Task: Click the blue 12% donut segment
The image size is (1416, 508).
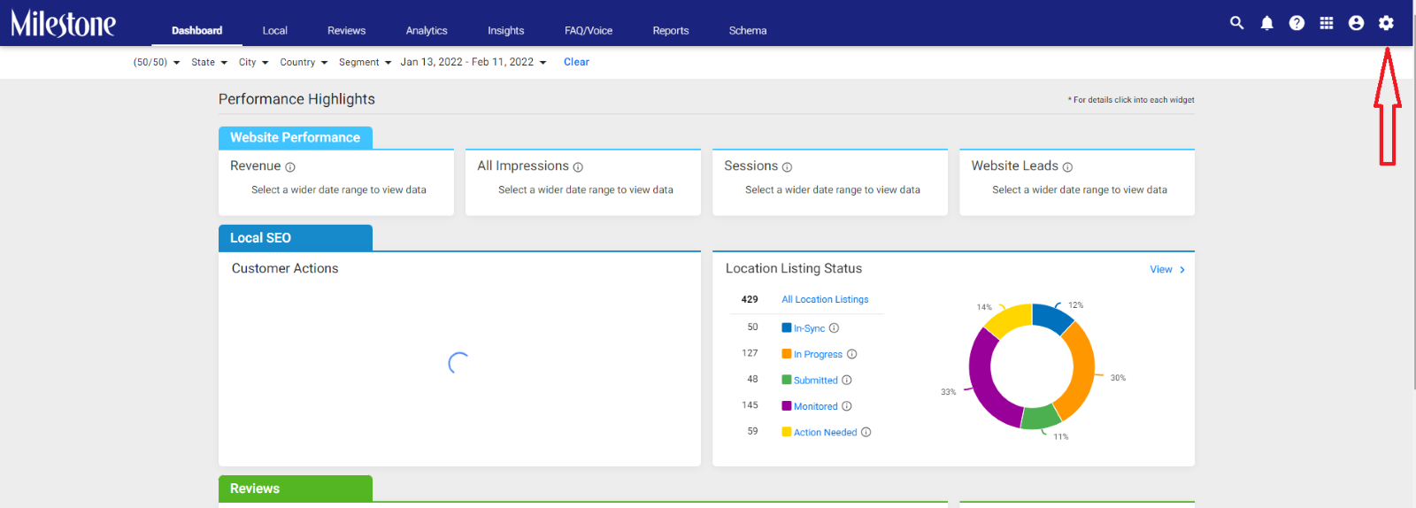Action: [1051, 317]
